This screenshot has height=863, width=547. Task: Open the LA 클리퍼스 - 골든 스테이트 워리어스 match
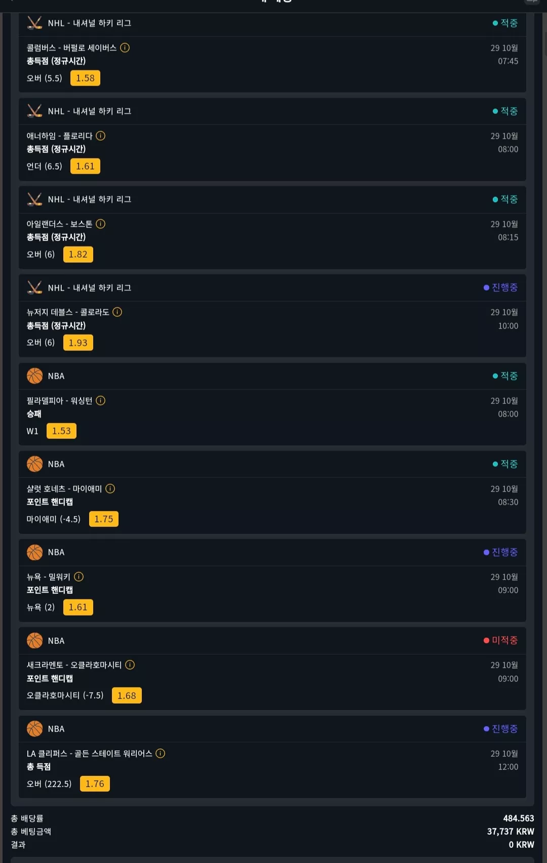[x=90, y=753]
